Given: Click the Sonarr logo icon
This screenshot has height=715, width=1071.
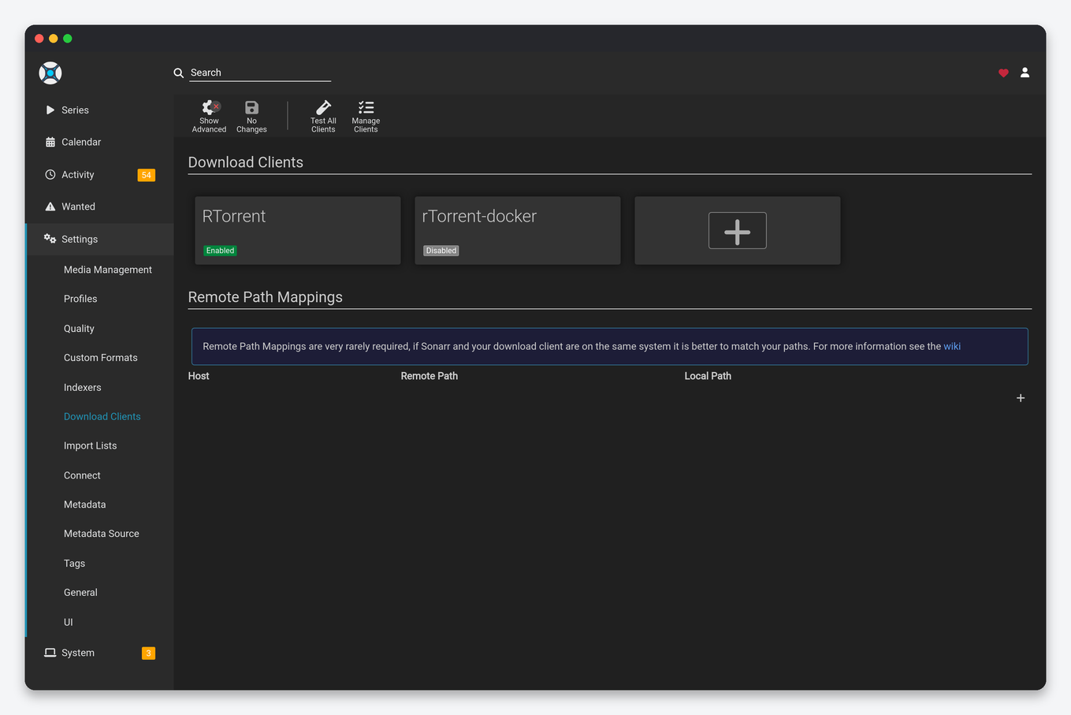Looking at the screenshot, I should pyautogui.click(x=50, y=73).
